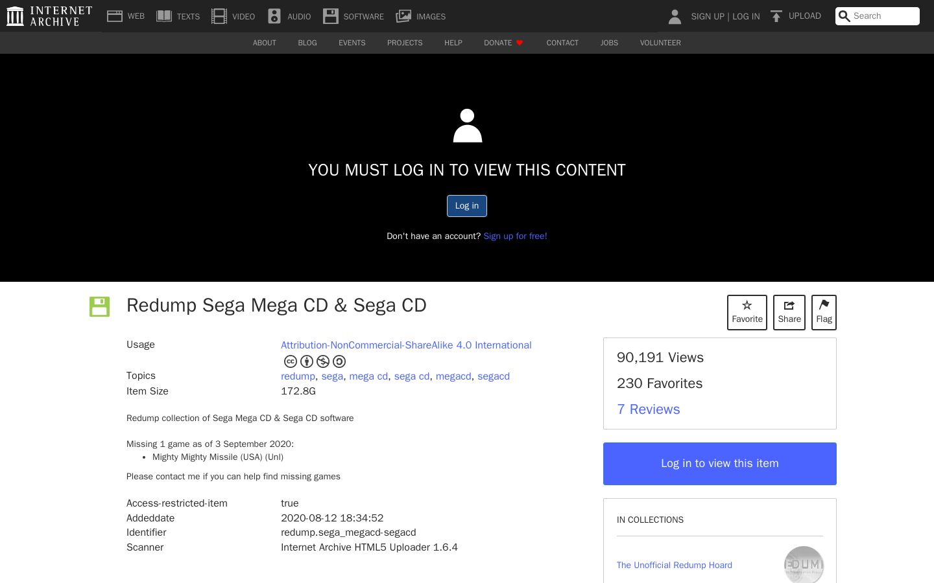
Task: Click the Upload text link
Action: pos(805,16)
